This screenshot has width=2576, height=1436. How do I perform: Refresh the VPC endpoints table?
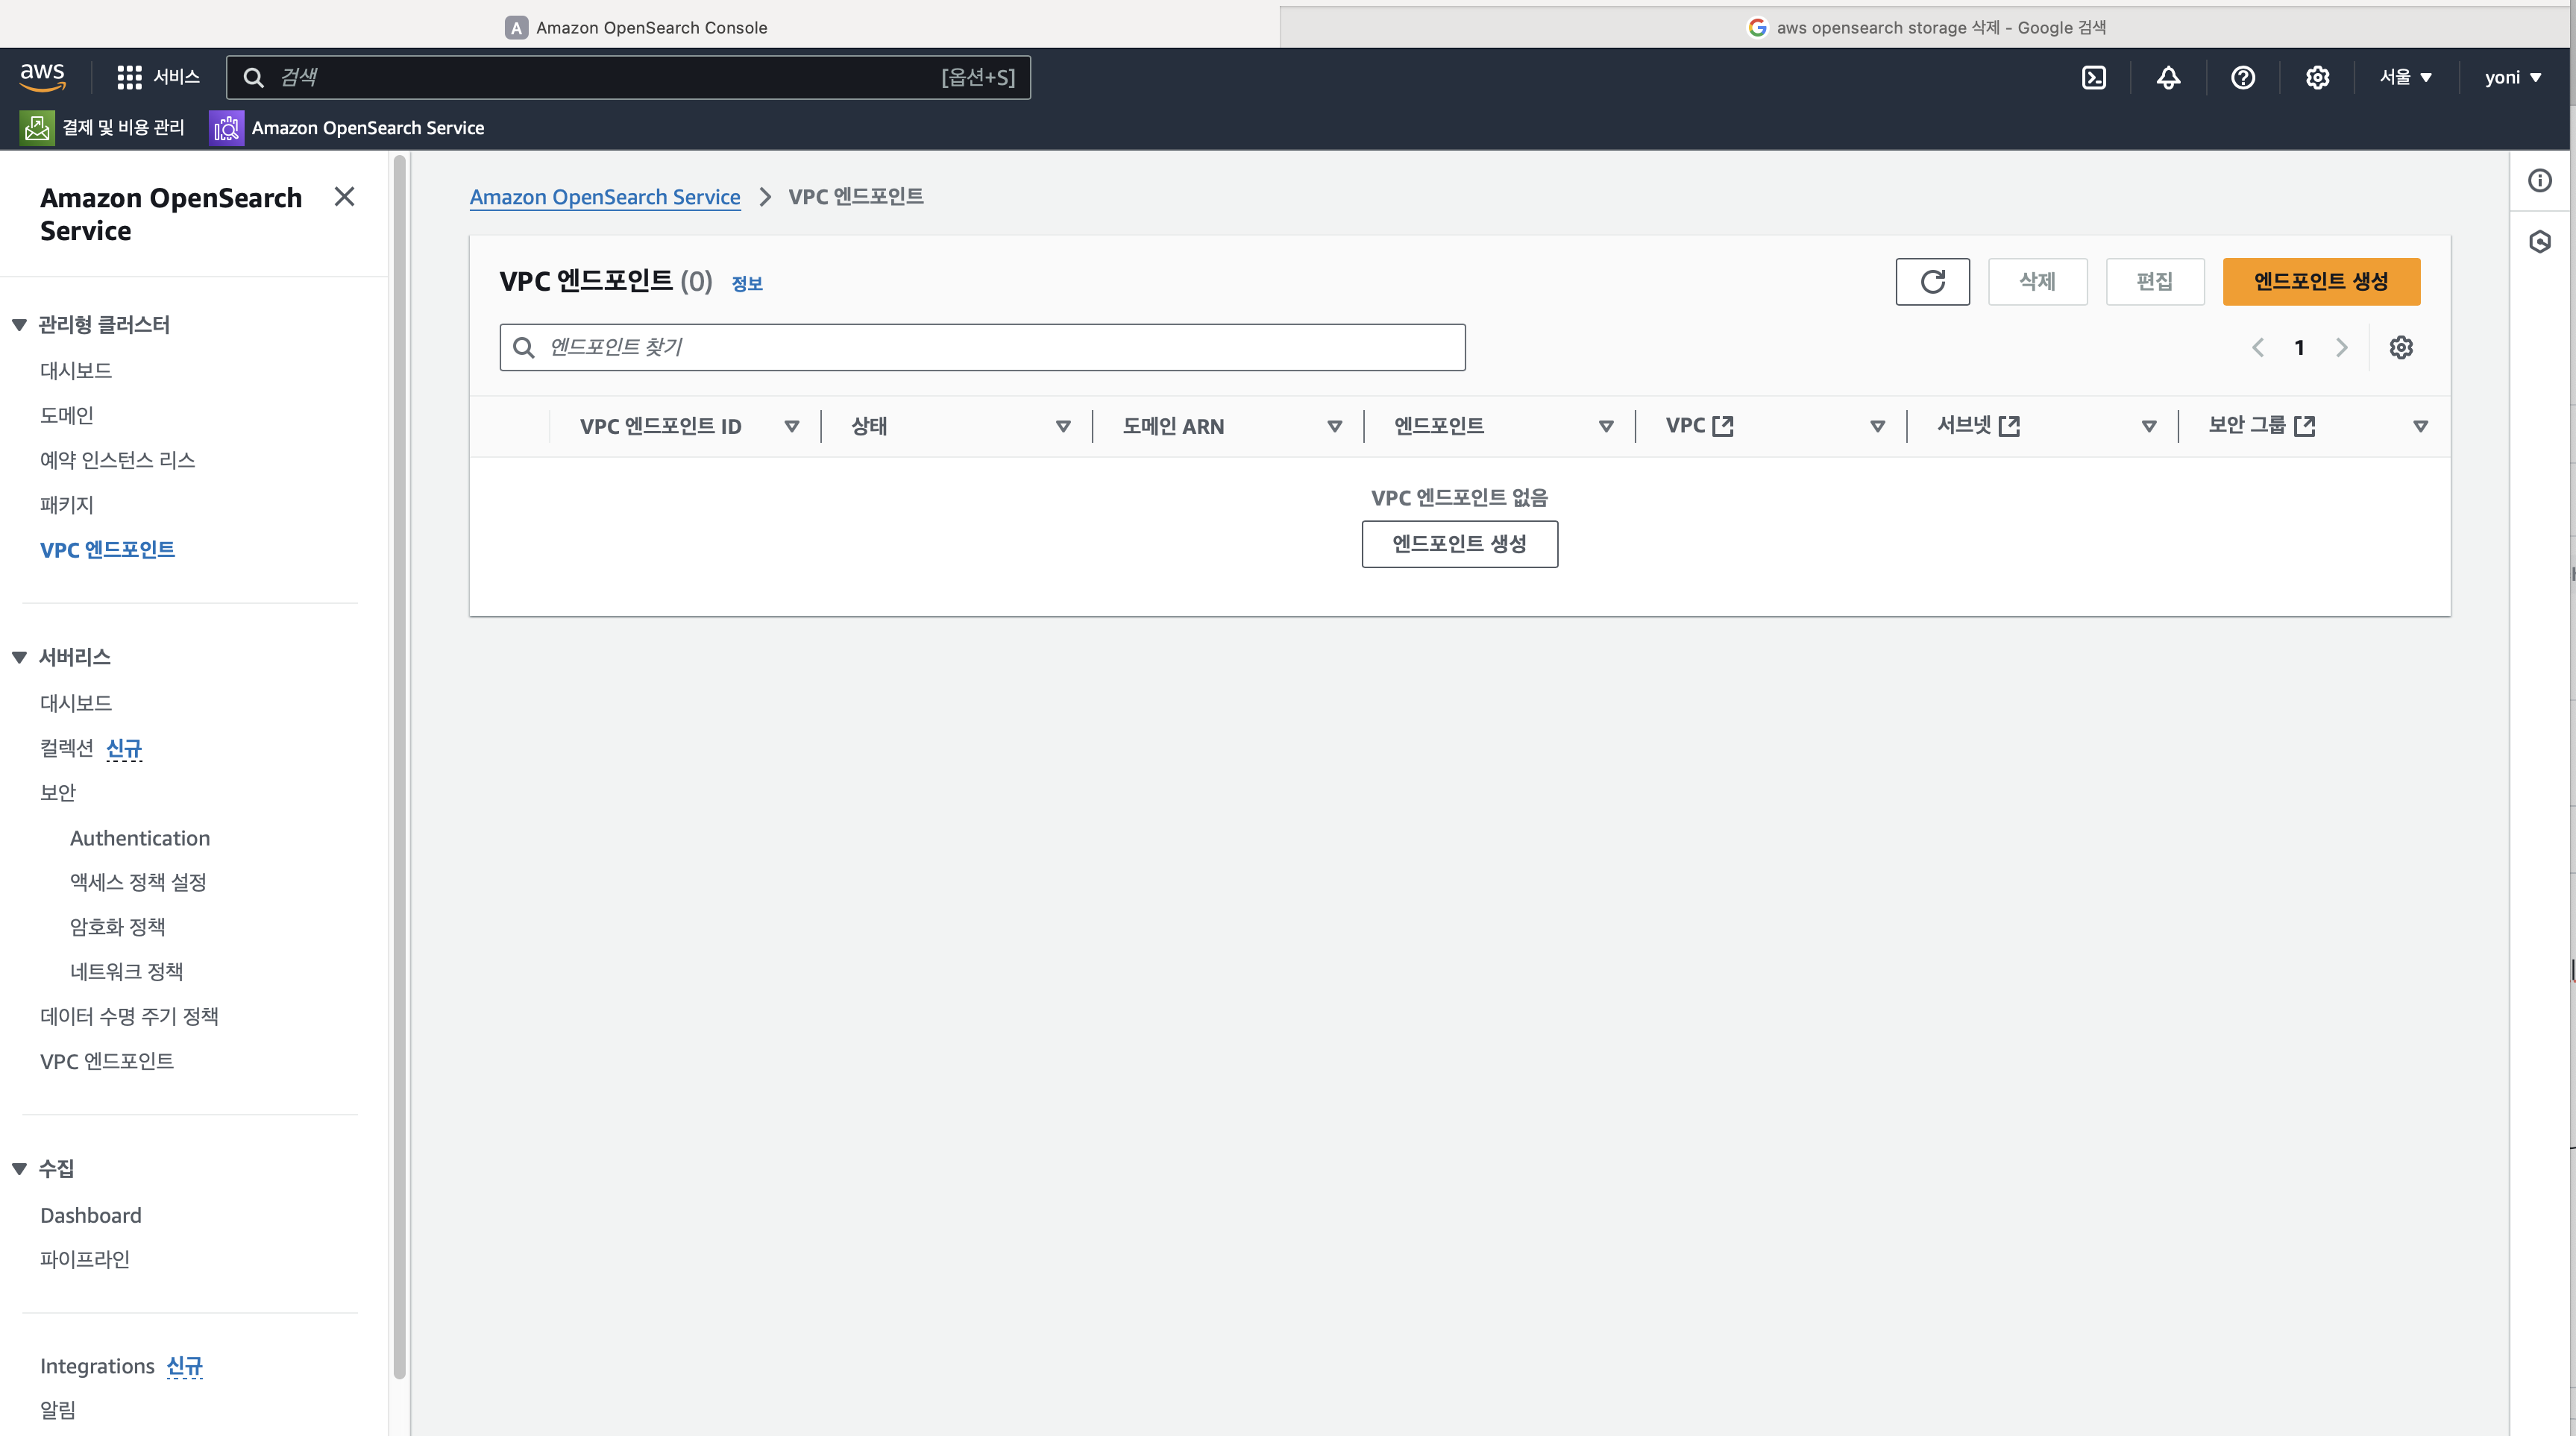click(1932, 281)
